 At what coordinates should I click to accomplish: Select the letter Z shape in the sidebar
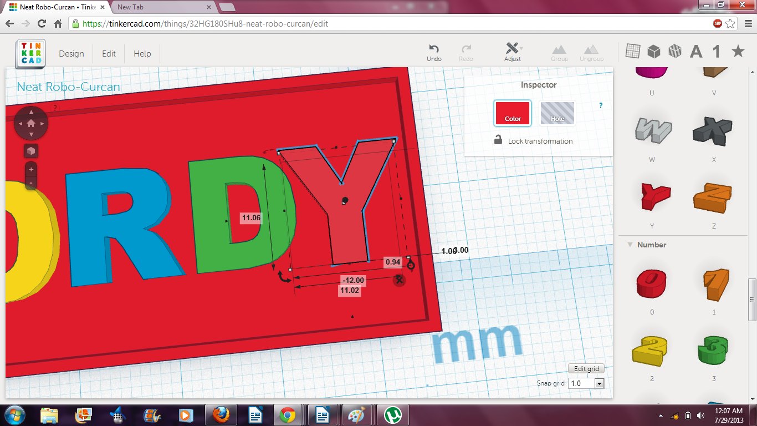click(713, 198)
